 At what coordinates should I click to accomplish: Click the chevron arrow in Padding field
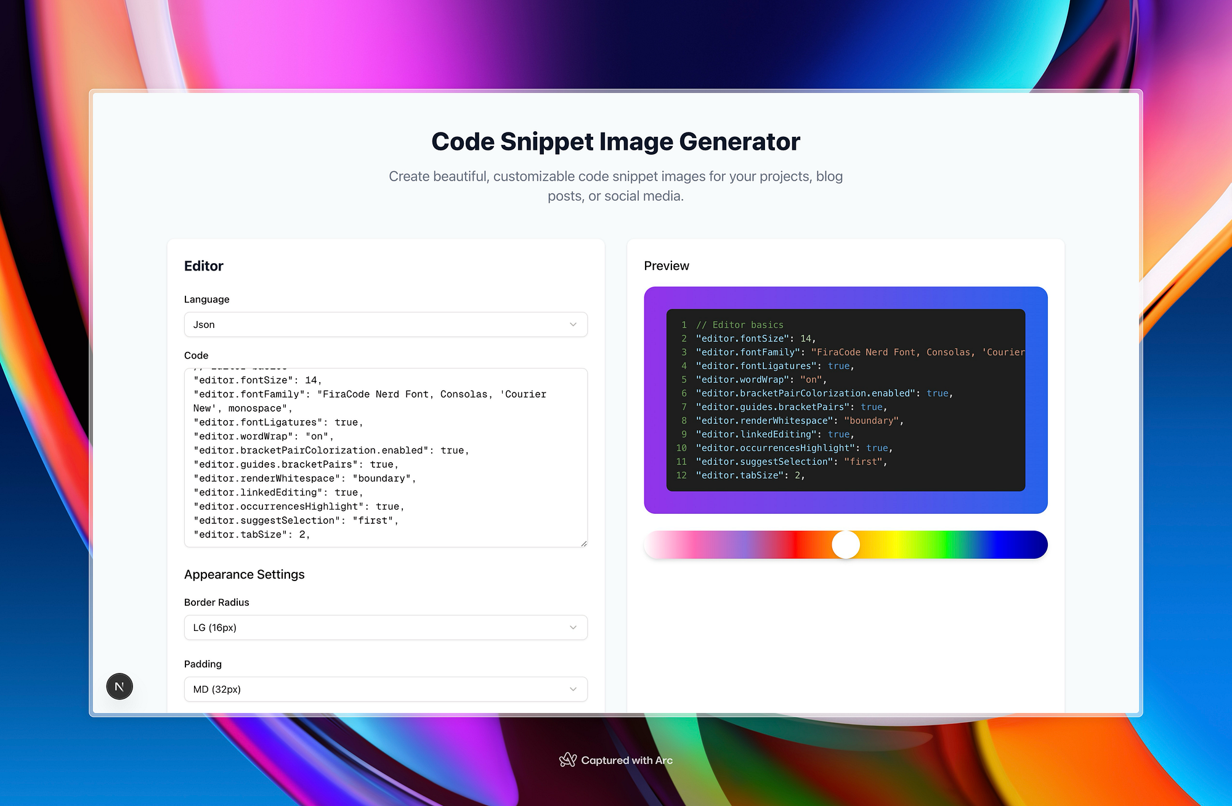pos(573,689)
